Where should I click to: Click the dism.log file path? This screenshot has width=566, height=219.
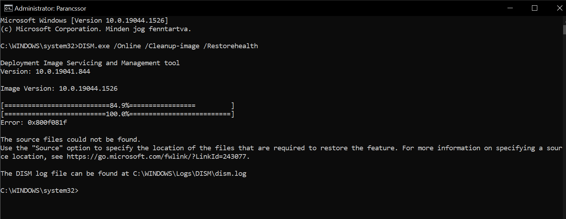pos(190,174)
